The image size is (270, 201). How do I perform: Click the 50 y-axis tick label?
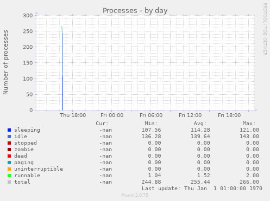coord(29,95)
